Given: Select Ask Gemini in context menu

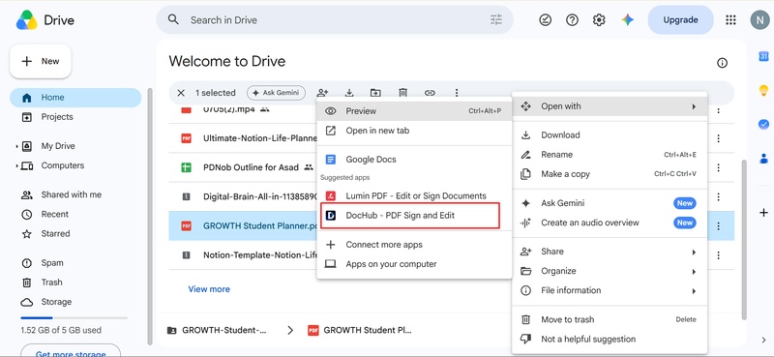Looking at the screenshot, I should [x=610, y=203].
